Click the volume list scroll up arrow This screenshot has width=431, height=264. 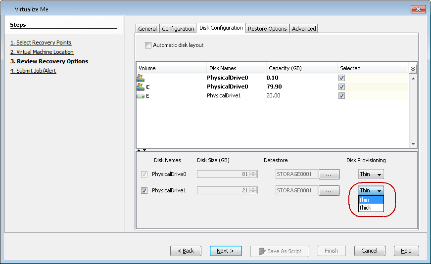pos(413,79)
